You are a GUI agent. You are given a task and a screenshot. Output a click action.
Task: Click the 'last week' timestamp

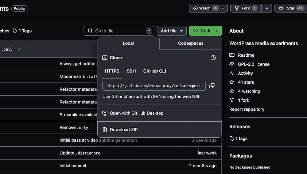(207, 153)
